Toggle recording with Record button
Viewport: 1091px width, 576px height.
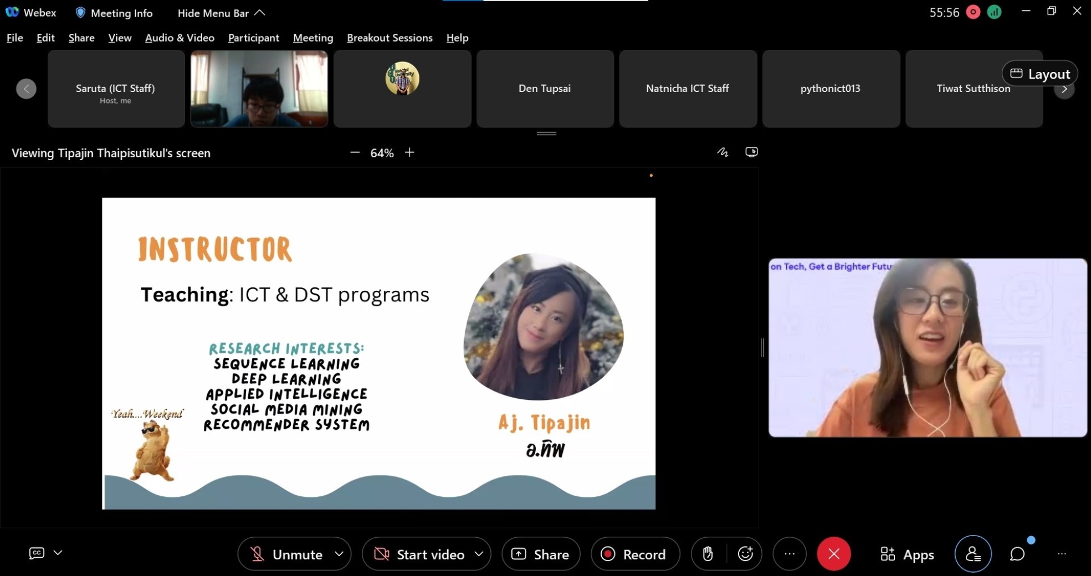click(x=634, y=554)
